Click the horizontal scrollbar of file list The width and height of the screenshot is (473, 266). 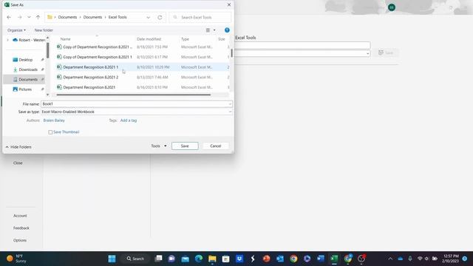133,95
